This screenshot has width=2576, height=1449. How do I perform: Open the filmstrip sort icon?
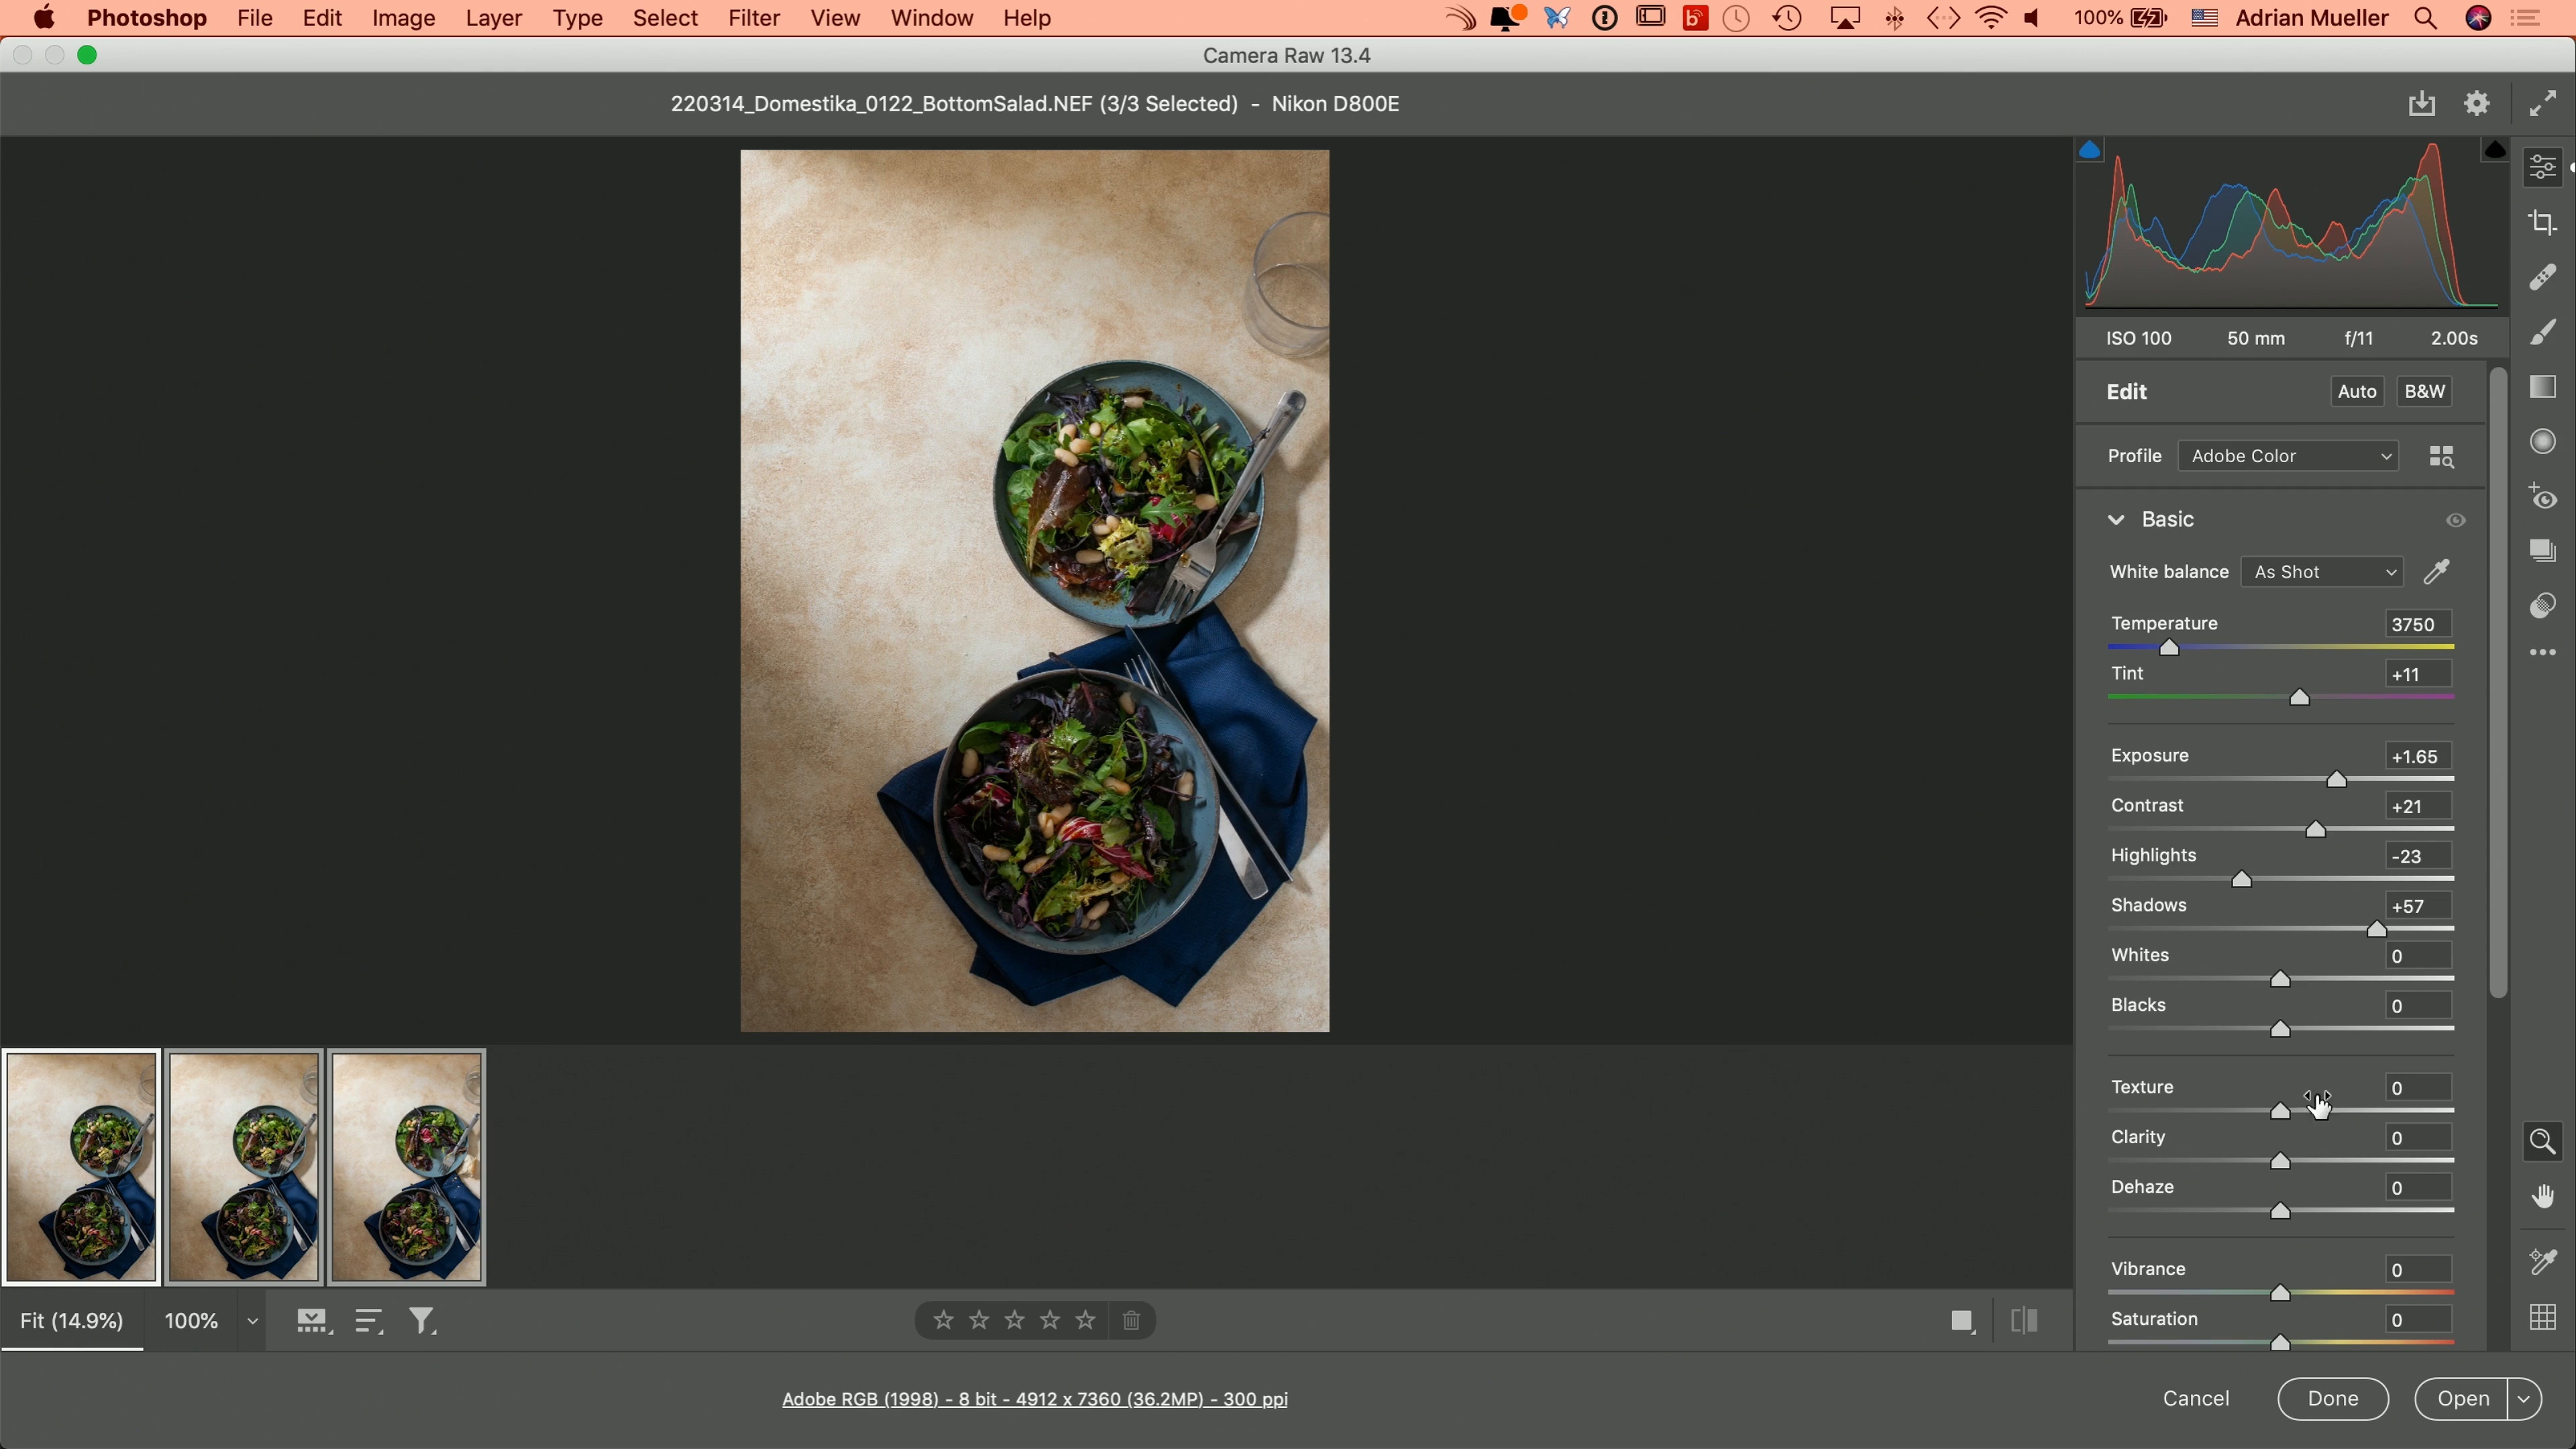pyautogui.click(x=369, y=1322)
